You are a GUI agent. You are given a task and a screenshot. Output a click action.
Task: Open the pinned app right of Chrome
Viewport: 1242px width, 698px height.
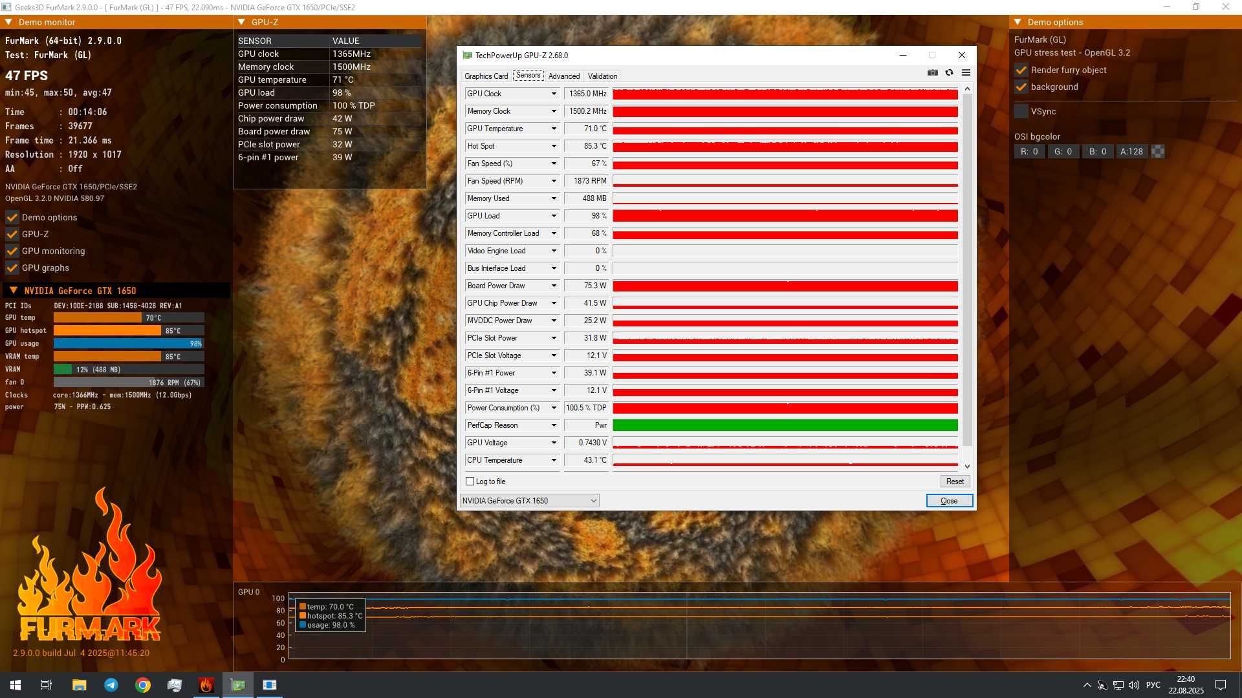(175, 685)
